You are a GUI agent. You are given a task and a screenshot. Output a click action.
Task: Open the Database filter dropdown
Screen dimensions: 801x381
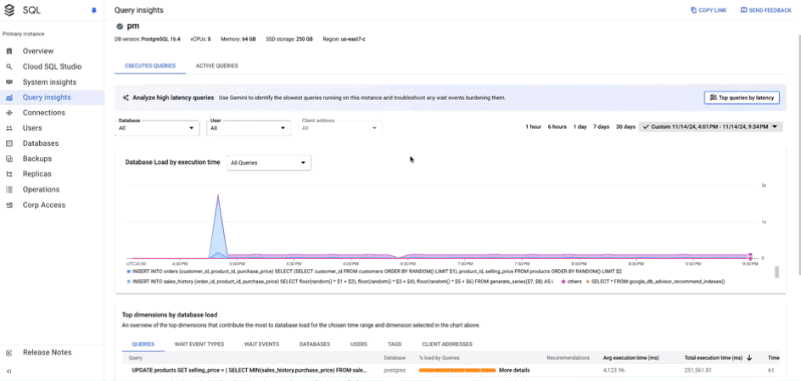pos(157,127)
